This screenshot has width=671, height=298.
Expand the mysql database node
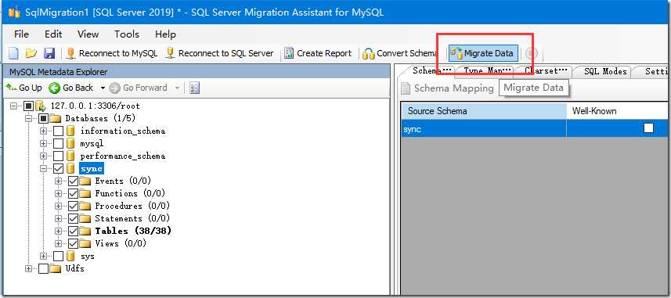(x=43, y=143)
